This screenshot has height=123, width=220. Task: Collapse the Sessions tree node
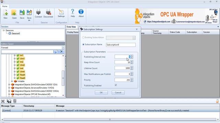coord(4,30)
